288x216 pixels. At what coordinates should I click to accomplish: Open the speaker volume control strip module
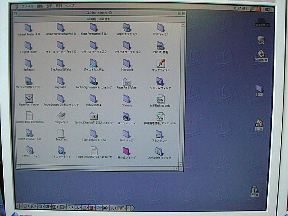pos(41,207)
